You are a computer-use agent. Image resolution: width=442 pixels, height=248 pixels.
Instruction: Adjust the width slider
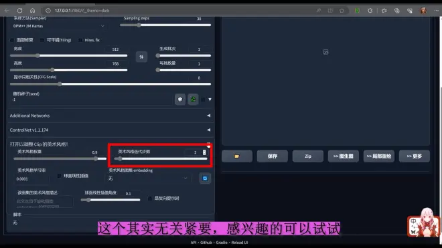pyautogui.click(x=68, y=55)
